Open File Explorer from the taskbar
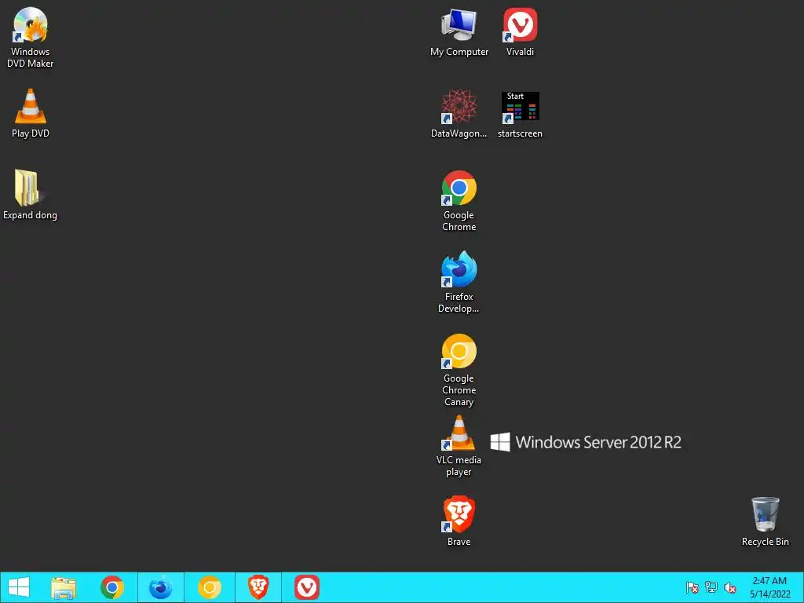The image size is (804, 603). pyautogui.click(x=64, y=587)
